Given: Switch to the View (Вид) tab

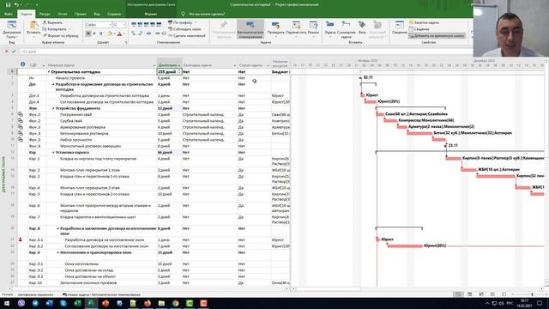Looking at the screenshot, I should click(97, 14).
